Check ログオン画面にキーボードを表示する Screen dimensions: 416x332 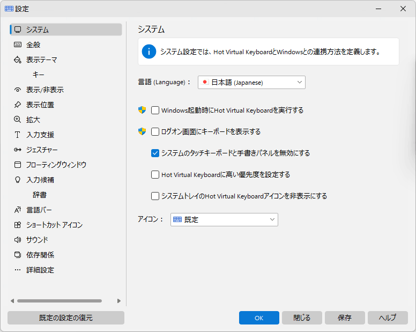click(x=155, y=131)
